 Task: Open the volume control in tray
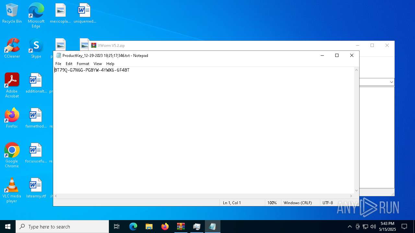[373, 227]
